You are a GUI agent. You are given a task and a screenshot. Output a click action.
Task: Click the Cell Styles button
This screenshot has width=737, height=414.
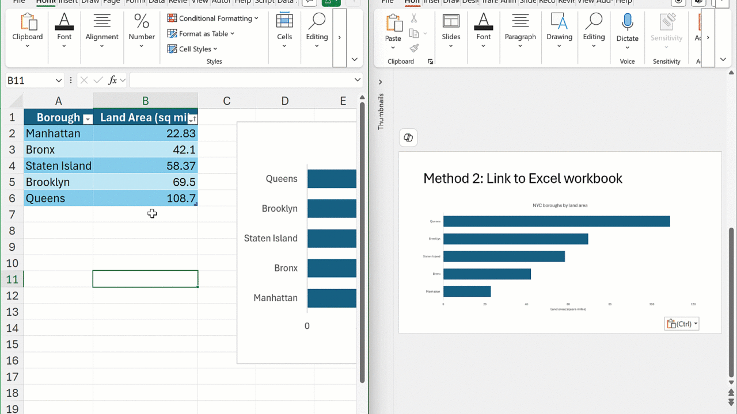tap(194, 49)
